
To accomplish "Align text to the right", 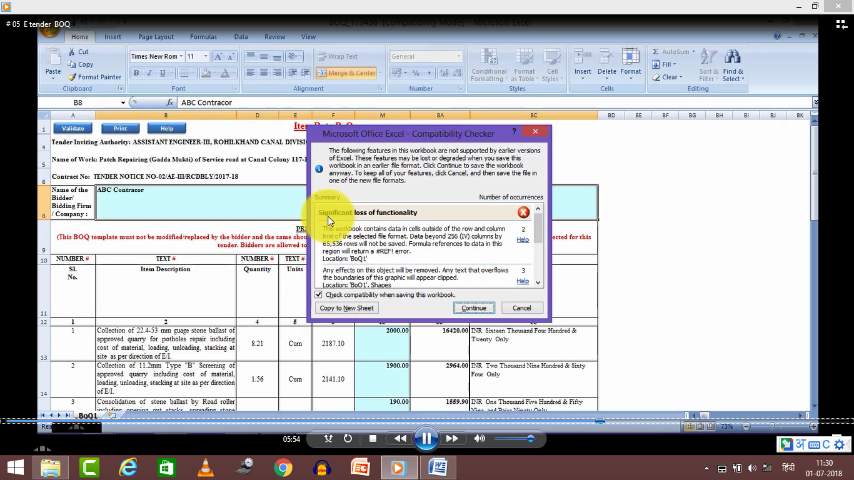I will (x=277, y=73).
